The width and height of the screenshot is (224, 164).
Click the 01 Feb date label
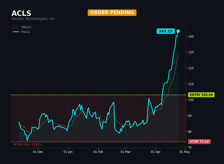[x=98, y=152]
